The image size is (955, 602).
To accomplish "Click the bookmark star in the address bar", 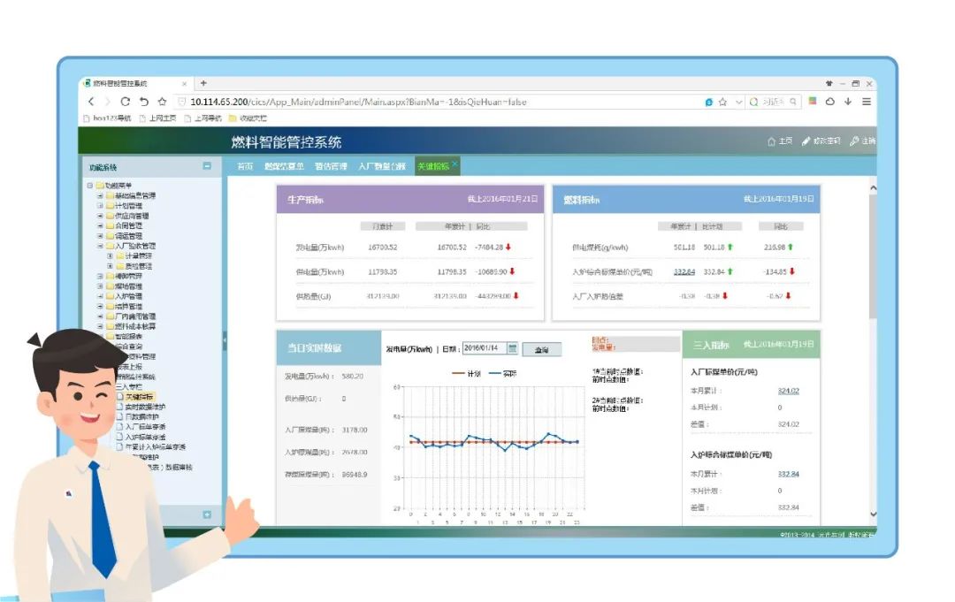I will tap(722, 101).
